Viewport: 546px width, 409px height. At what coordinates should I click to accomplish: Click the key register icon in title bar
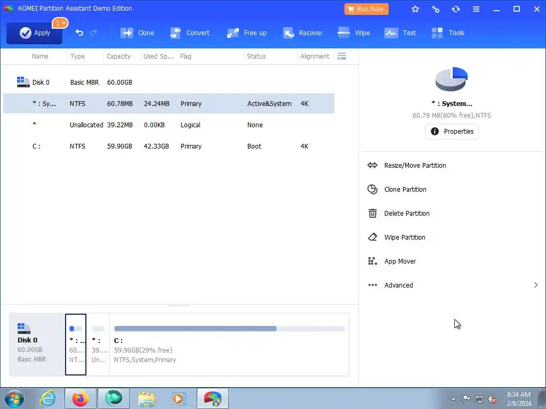coord(435,9)
